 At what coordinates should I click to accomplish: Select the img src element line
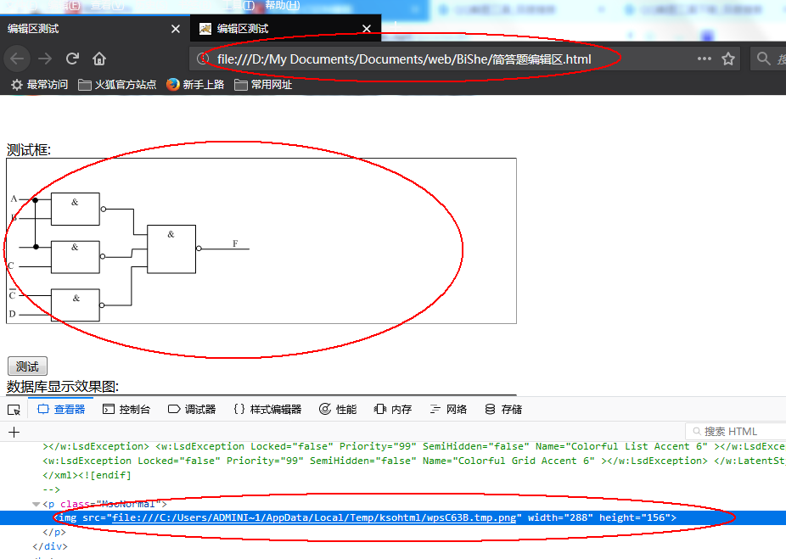393,518
